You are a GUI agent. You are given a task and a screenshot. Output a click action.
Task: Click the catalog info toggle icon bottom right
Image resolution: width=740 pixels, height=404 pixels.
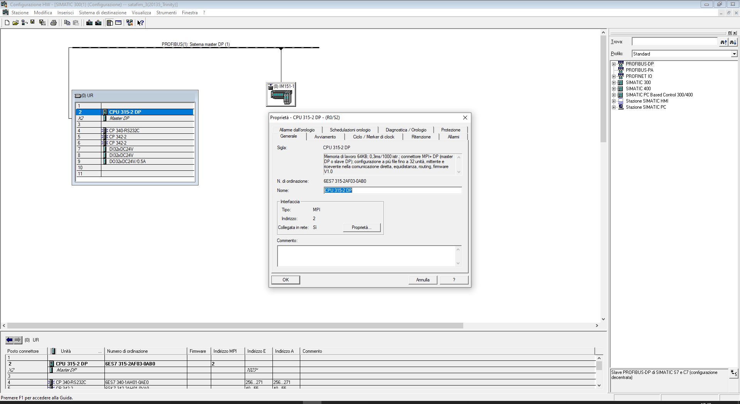point(733,373)
